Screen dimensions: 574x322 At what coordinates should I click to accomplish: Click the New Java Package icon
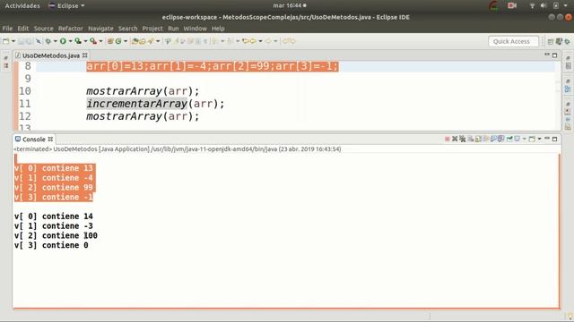click(109, 41)
